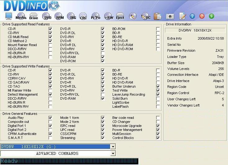Open the red help question icon

coord(202,16)
